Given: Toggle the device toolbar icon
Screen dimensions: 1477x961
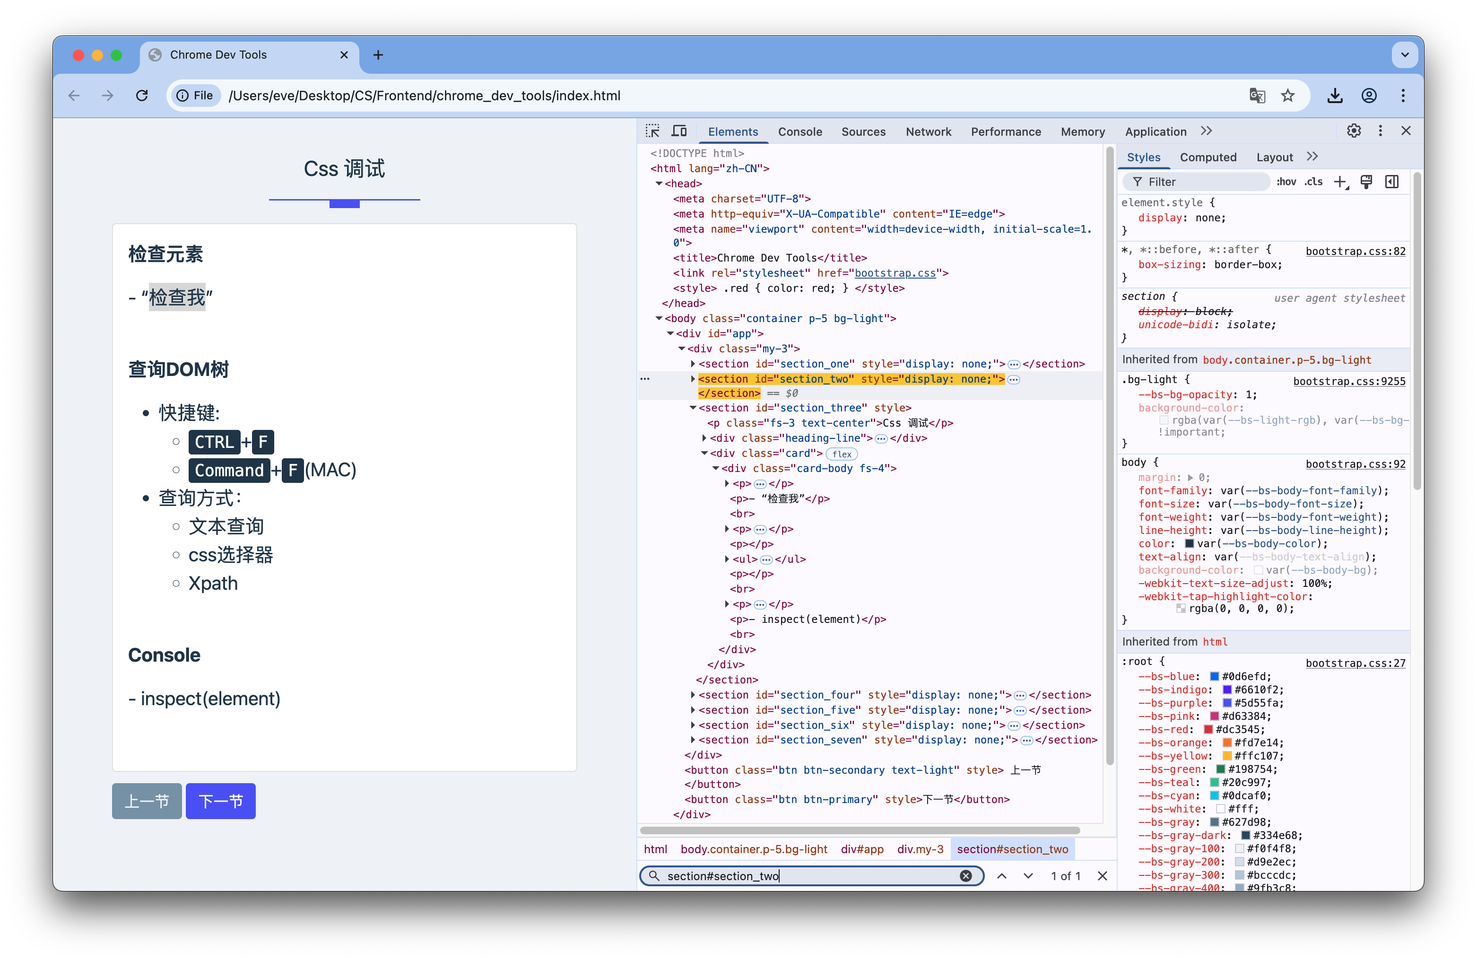Looking at the screenshot, I should 679,131.
